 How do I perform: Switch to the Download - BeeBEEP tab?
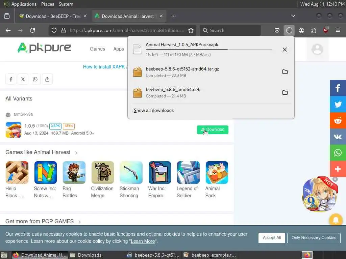point(50,16)
